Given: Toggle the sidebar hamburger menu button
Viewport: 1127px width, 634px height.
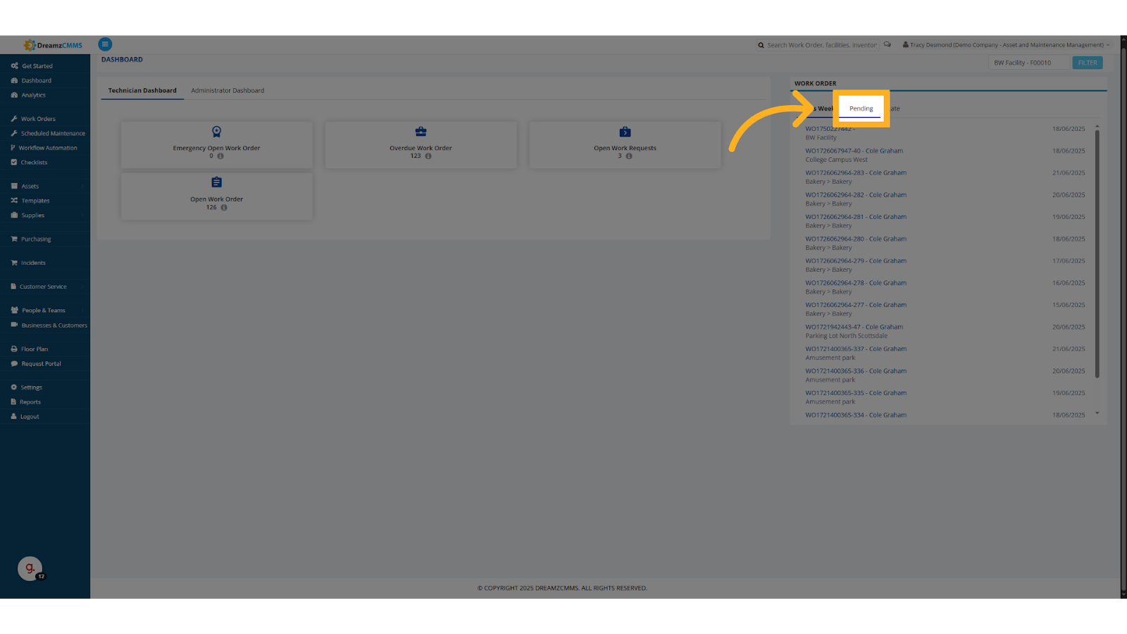Looking at the screenshot, I should click(x=105, y=44).
